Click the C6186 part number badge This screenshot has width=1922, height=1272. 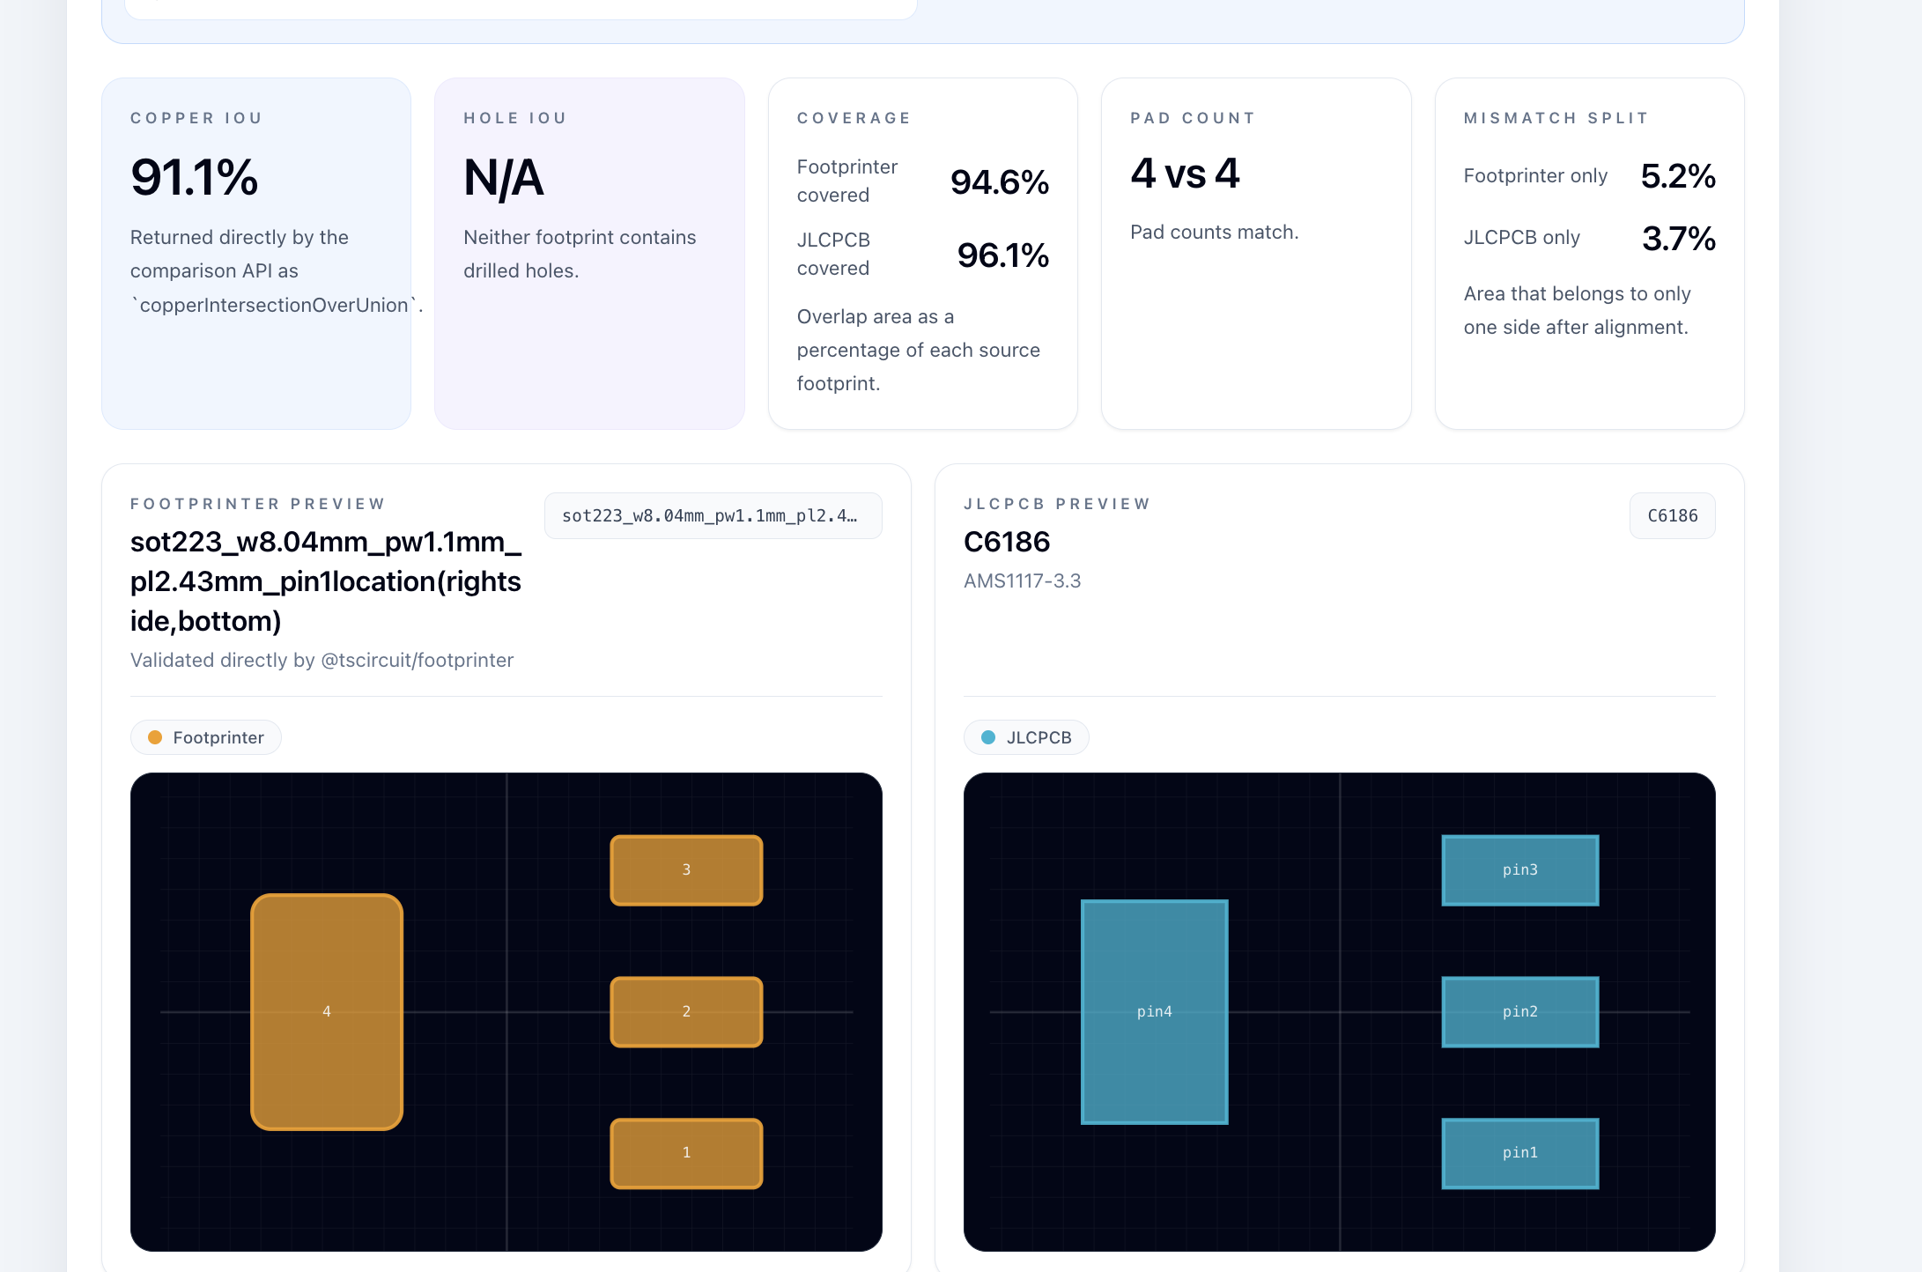pyautogui.click(x=1672, y=515)
